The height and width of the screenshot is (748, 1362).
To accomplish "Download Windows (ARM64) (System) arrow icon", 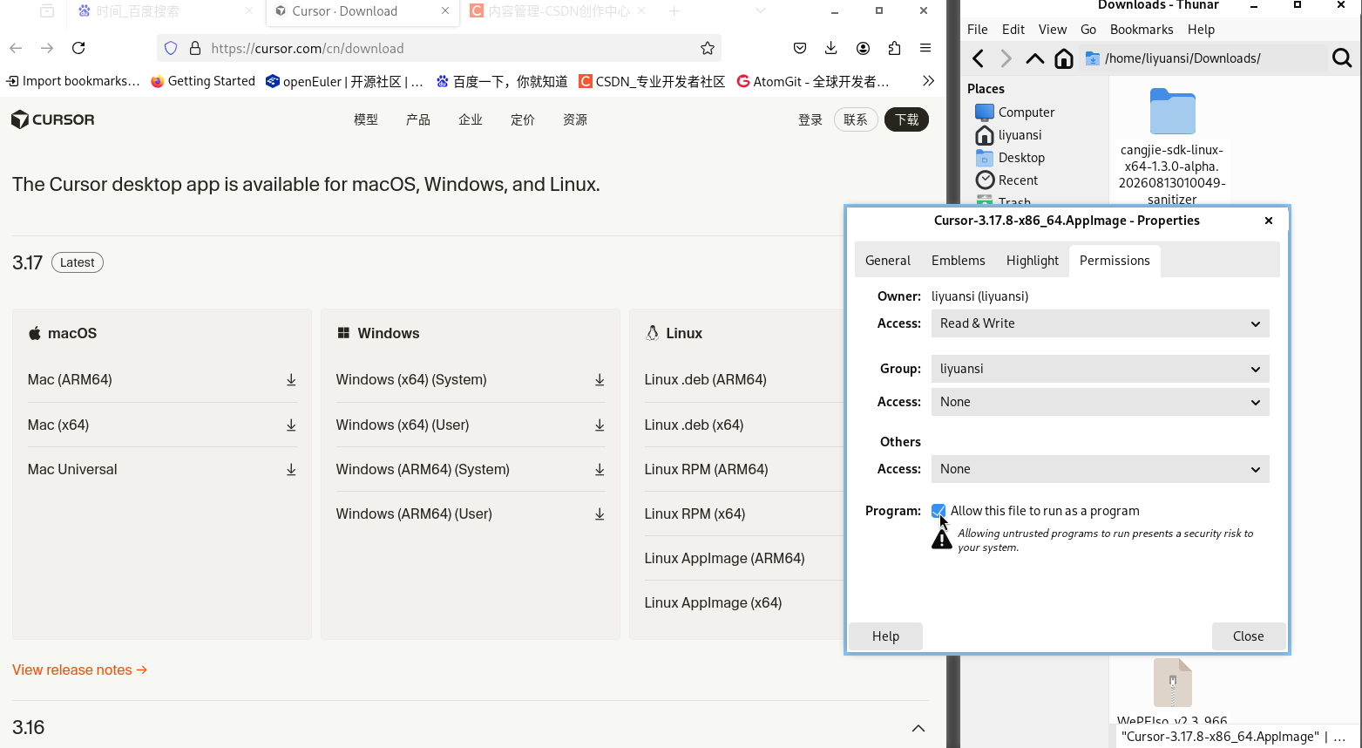I will (x=600, y=470).
